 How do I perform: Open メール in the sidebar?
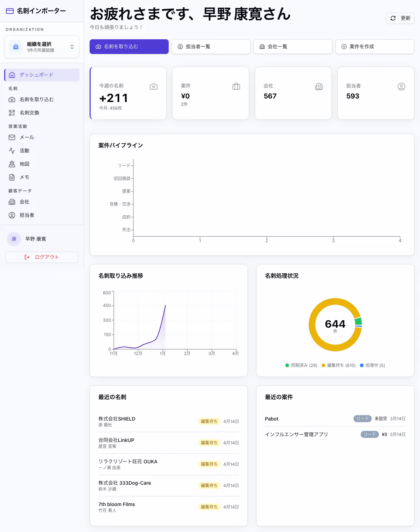pyautogui.click(x=42, y=137)
